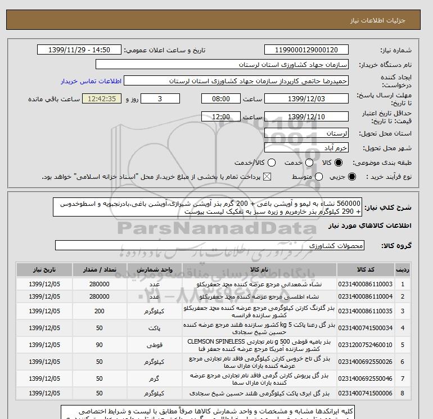Click the goods group field محصولات کشاورزی

[210, 245]
